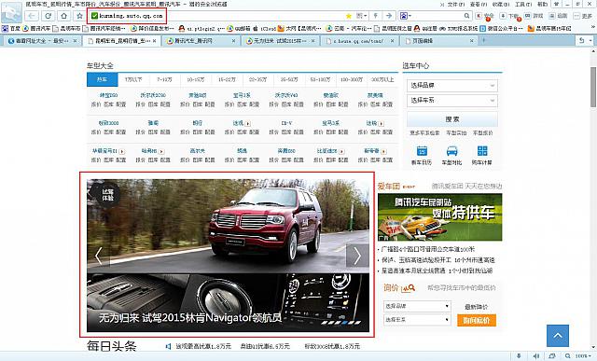Show the previous carousel slide with left arrow

click(99, 256)
